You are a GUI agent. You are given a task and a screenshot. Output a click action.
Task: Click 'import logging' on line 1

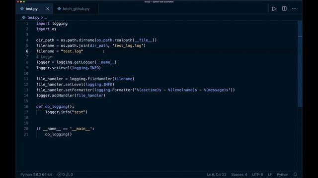click(52, 24)
